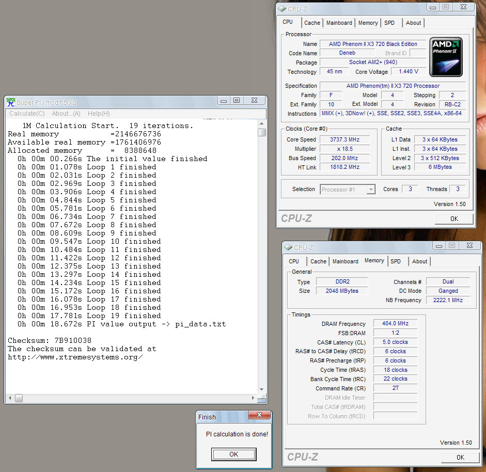This screenshot has height=472, width=486.
Task: Click OK in the Finish dialog
Action: pos(233,454)
